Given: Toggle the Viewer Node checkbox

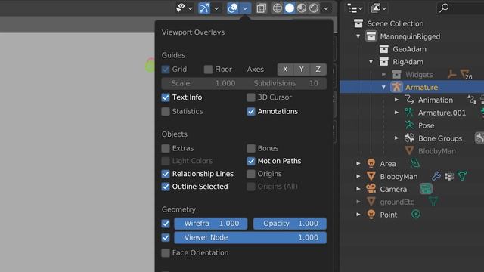Looking at the screenshot, I should tap(166, 237).
